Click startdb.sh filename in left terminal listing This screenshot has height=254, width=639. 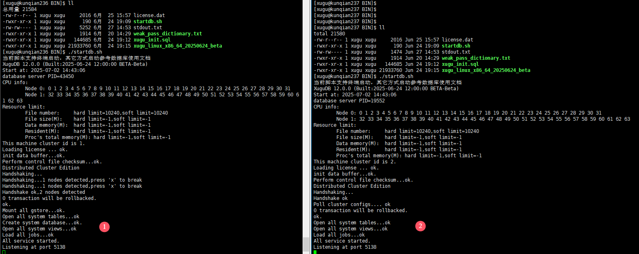147,22
